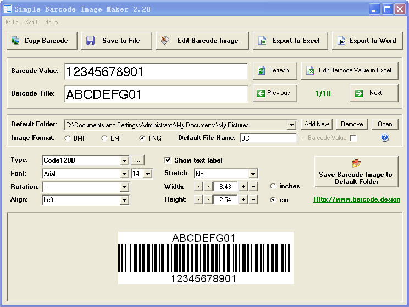Click Height small increase button
The height and width of the screenshot is (307, 409).
click(x=243, y=199)
